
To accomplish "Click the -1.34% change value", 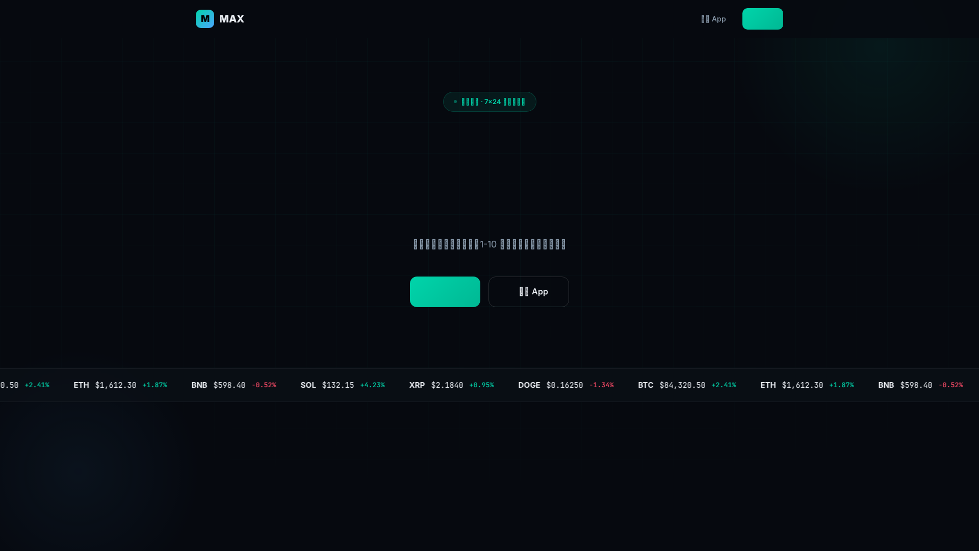I will click(601, 385).
